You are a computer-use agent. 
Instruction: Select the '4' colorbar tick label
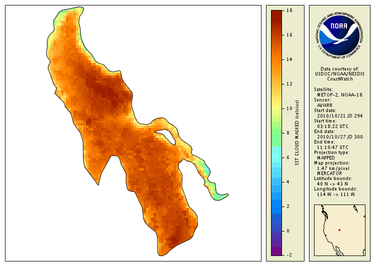(x=288, y=182)
